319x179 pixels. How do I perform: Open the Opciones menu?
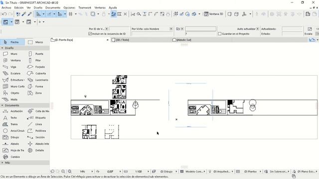[x=69, y=7]
